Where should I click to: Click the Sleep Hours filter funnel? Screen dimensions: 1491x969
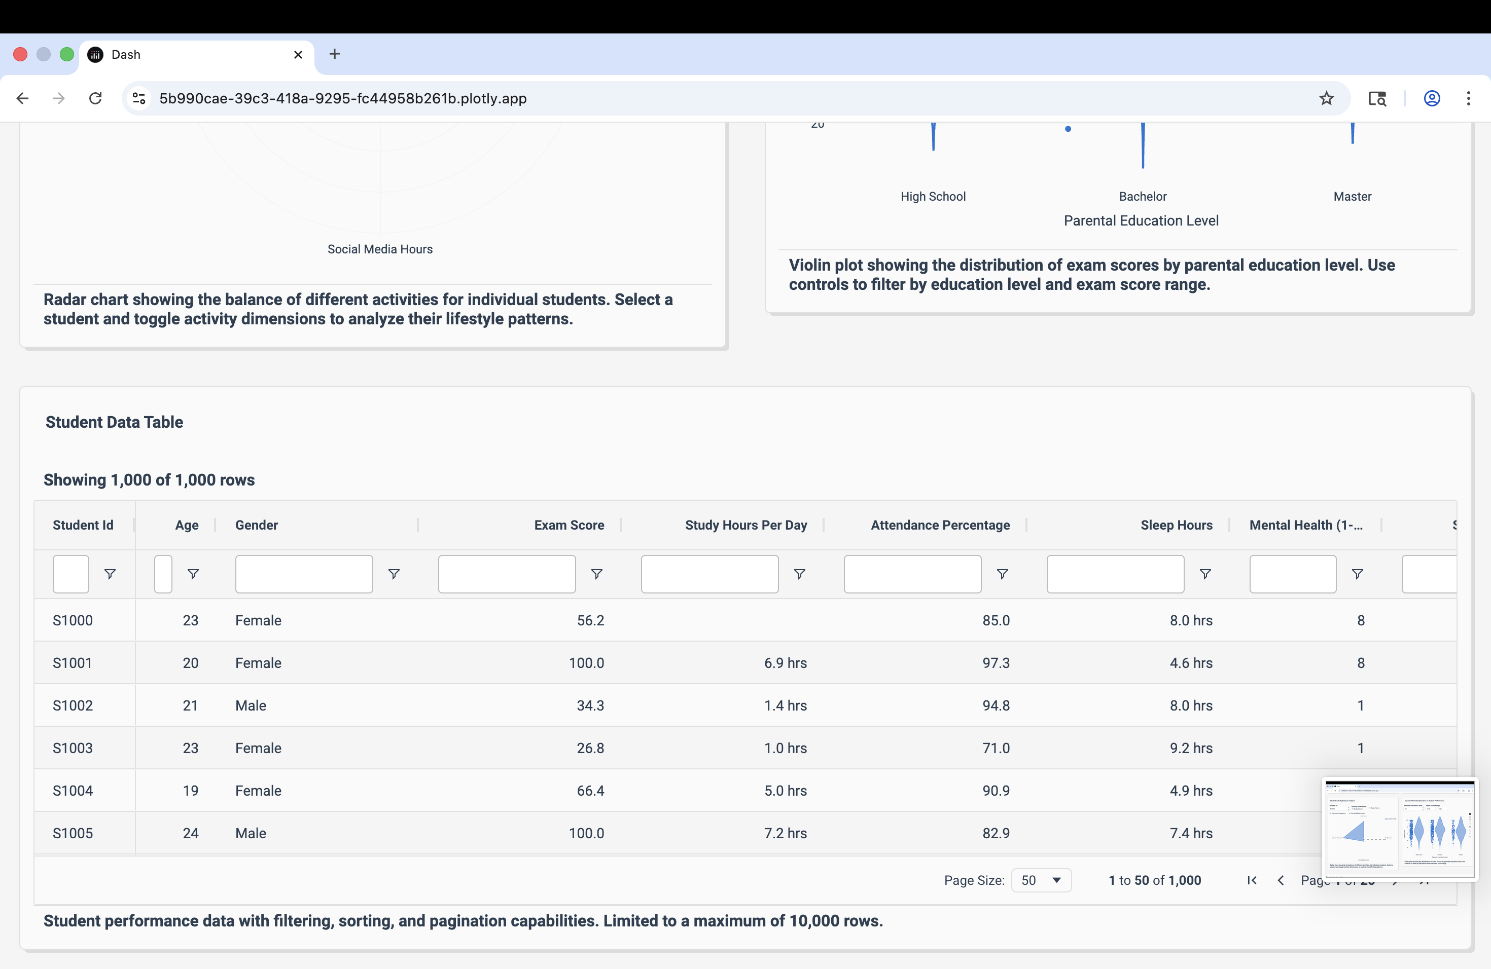1204,574
